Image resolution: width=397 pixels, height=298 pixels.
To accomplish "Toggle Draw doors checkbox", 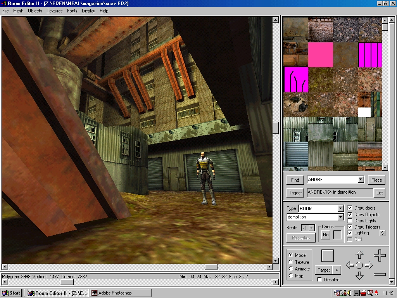I will tap(350, 208).
